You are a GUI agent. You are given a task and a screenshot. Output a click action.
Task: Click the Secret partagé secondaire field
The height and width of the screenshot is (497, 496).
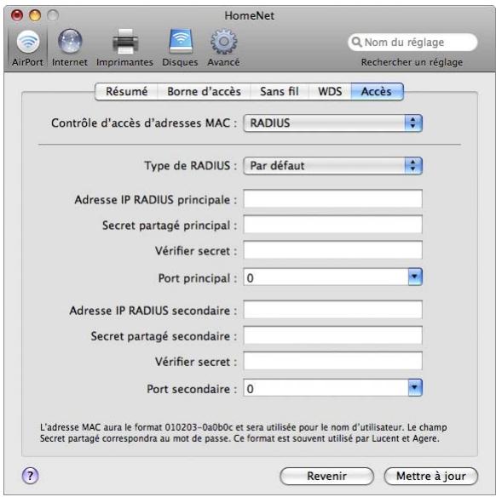click(332, 335)
